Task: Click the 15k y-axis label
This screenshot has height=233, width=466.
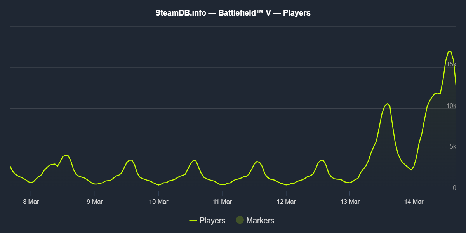Action: [x=451, y=64]
